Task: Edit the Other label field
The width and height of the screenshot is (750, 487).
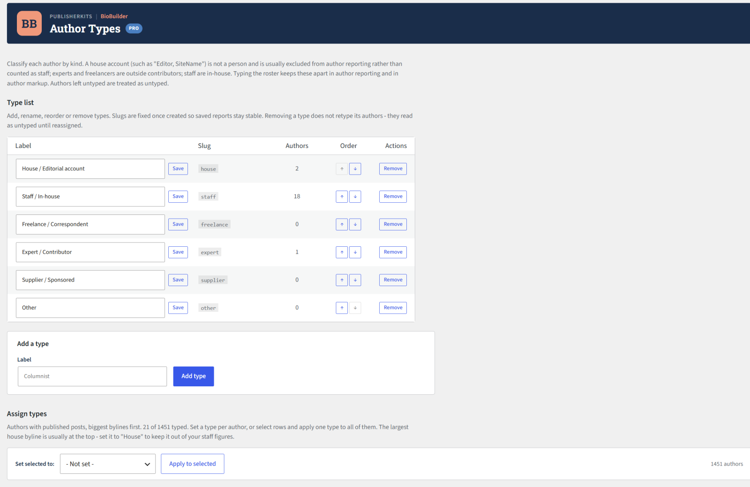Action: 90,308
